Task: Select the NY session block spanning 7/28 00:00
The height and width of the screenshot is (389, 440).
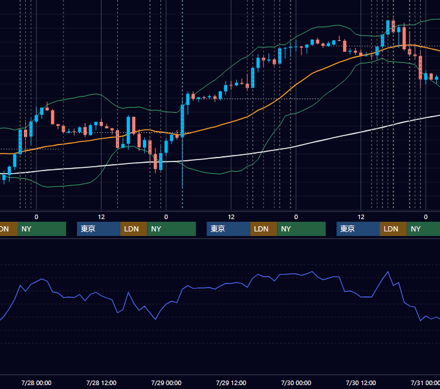Action: [x=41, y=229]
